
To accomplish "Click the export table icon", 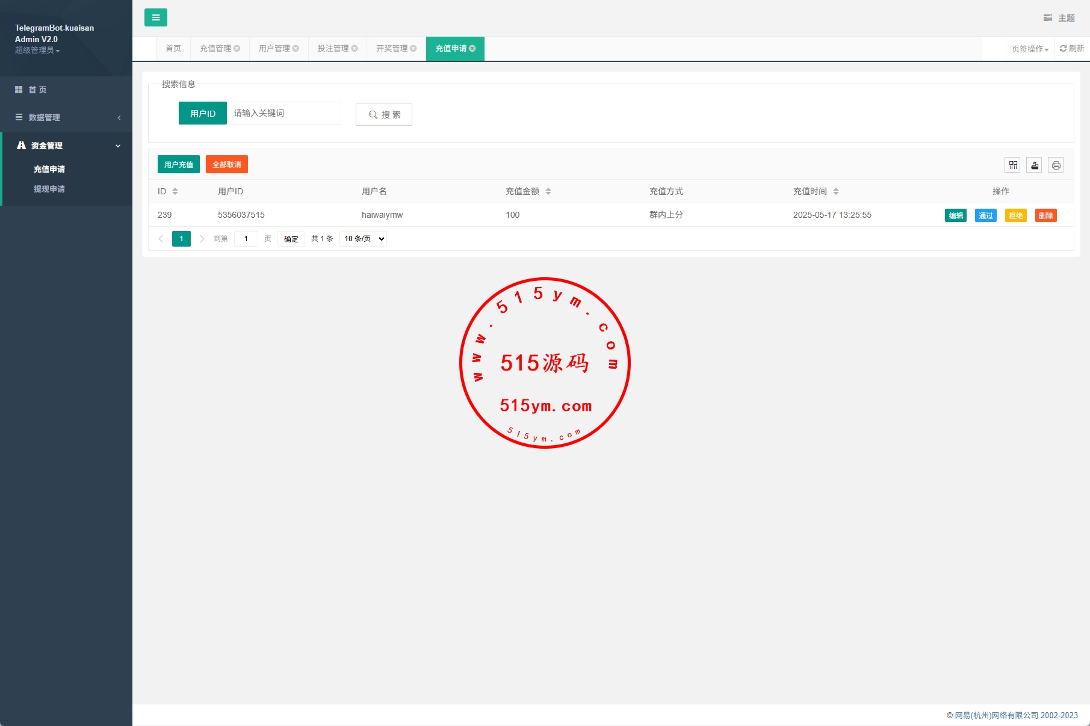I will tap(1035, 165).
